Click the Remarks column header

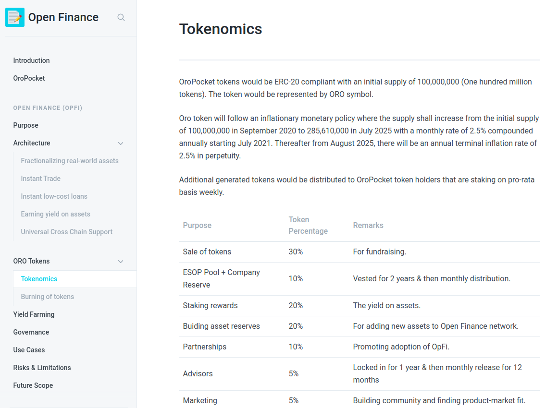point(368,225)
